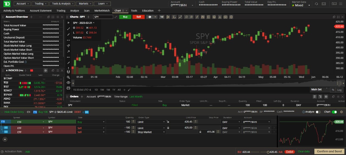The height and width of the screenshot is (155, 346).
Task: Switch to Activity & Positions tab
Action: [x=14, y=11]
